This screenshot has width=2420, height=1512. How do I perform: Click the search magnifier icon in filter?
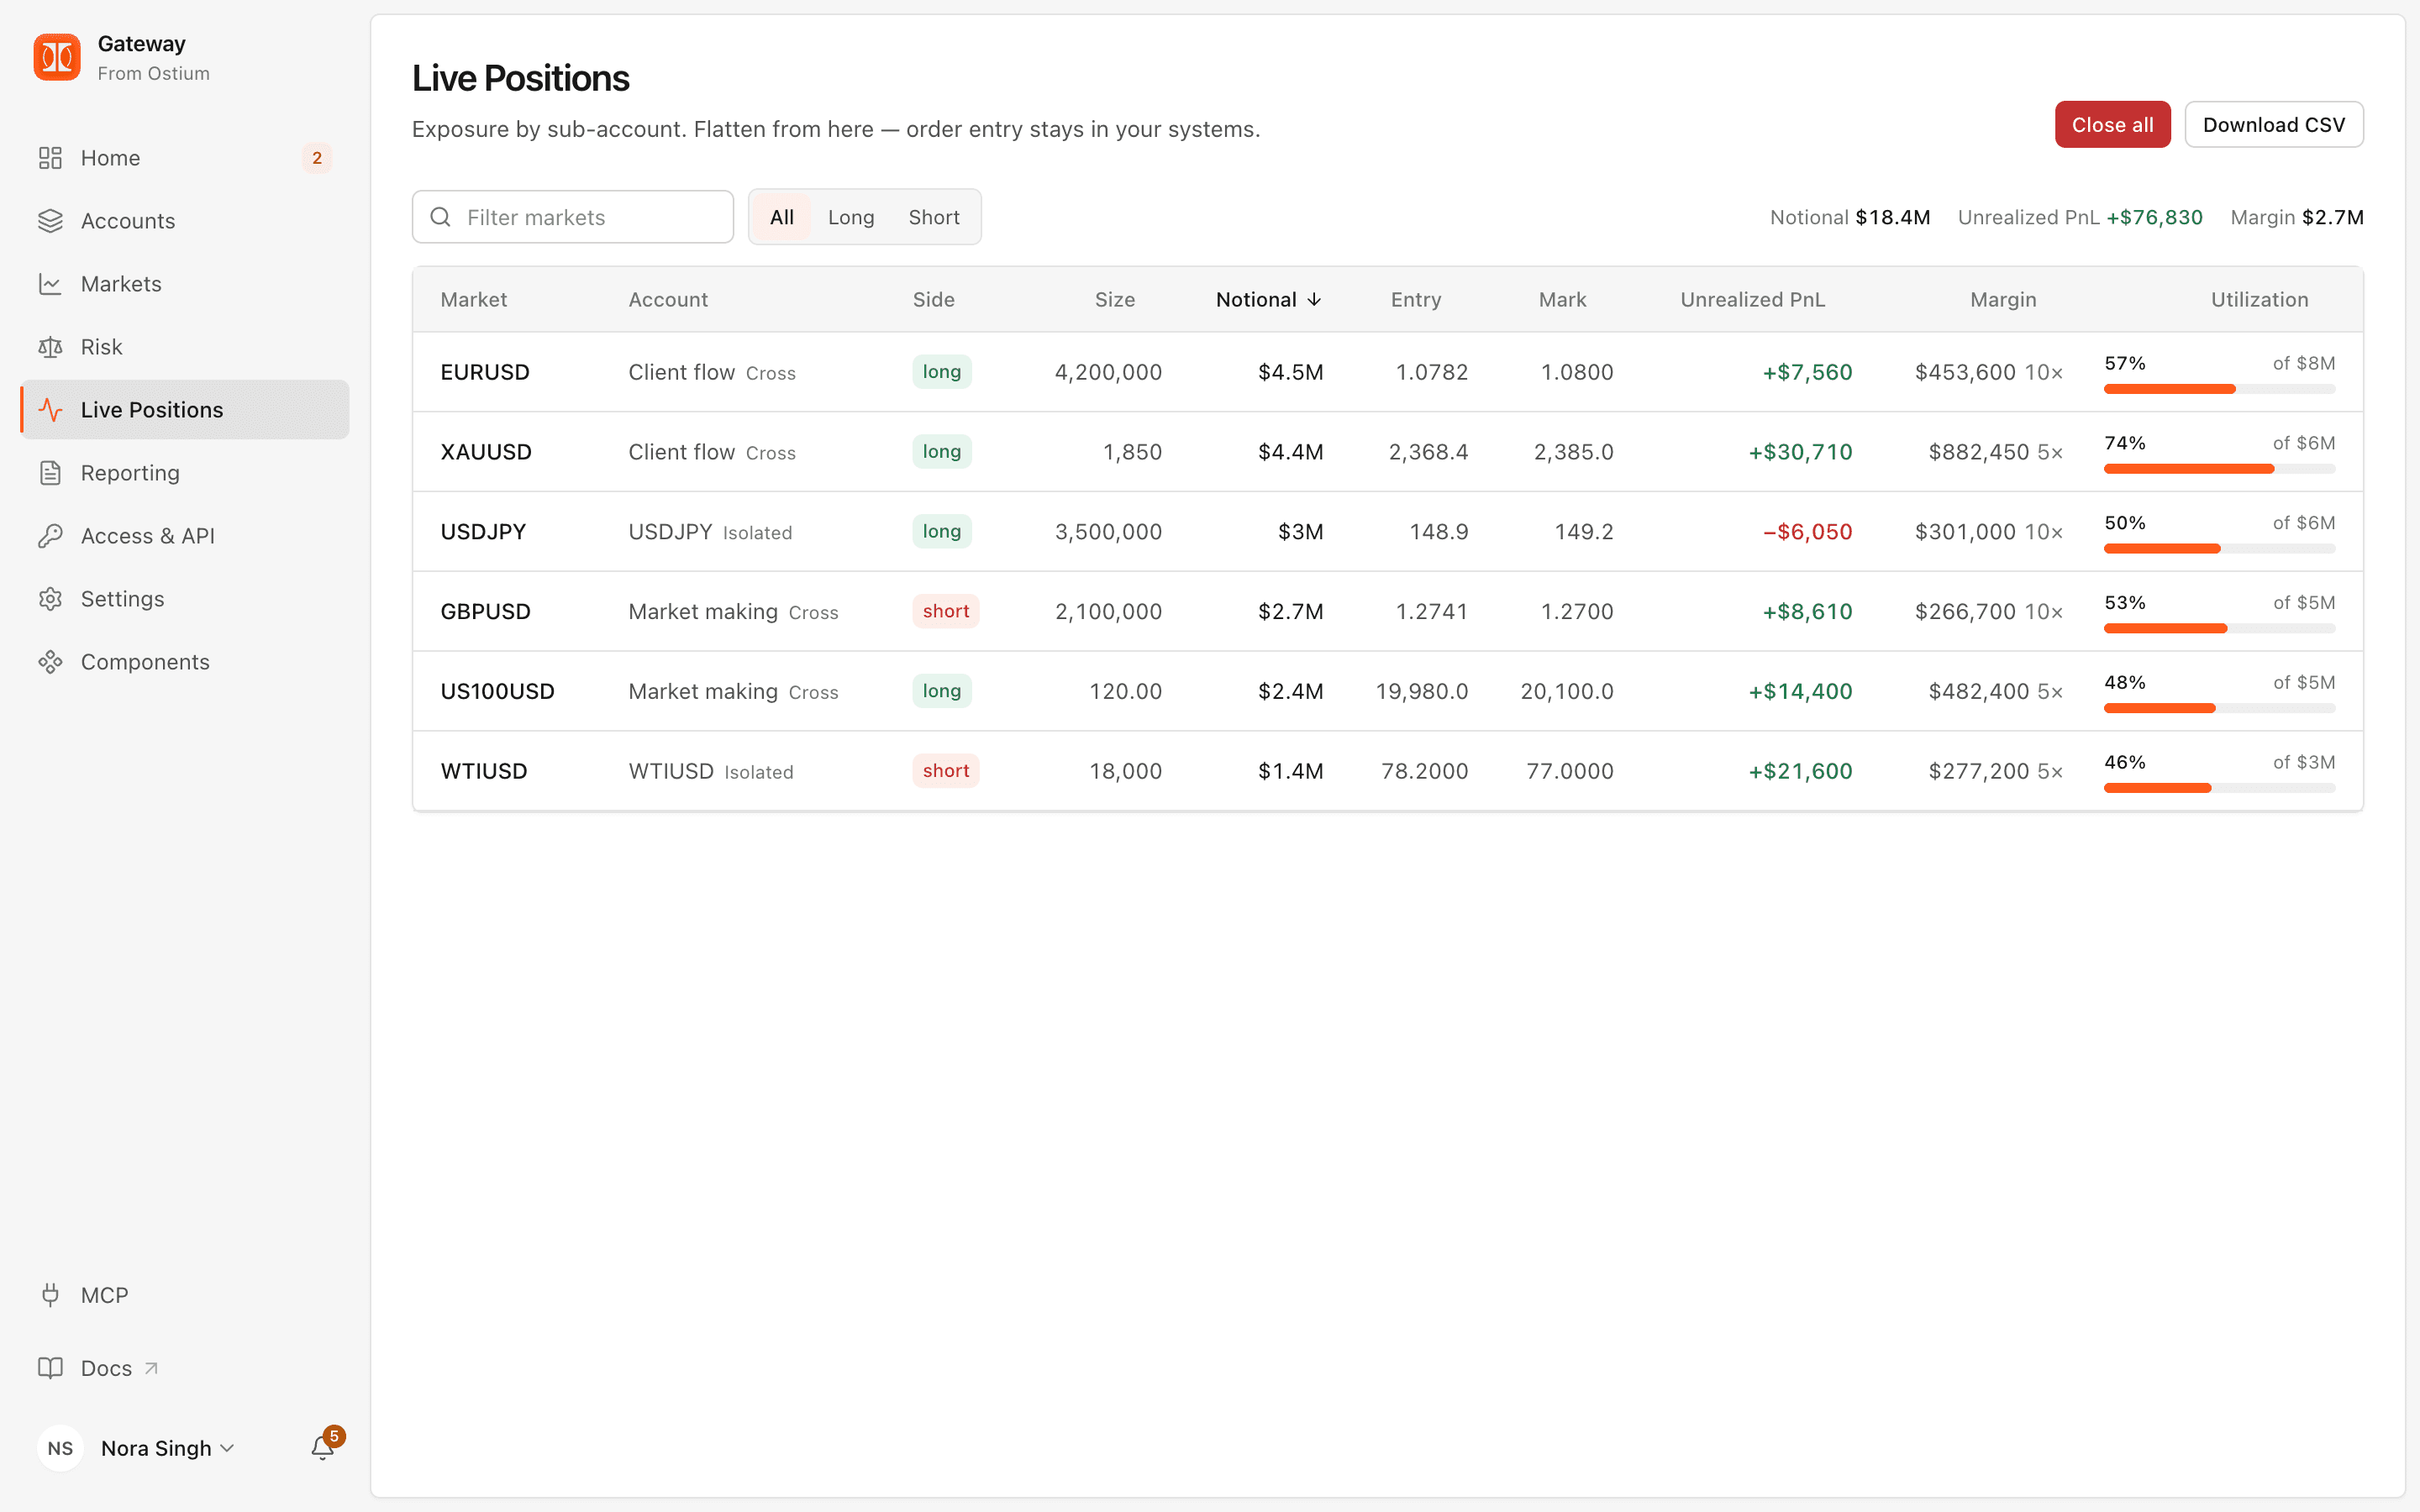pos(440,217)
